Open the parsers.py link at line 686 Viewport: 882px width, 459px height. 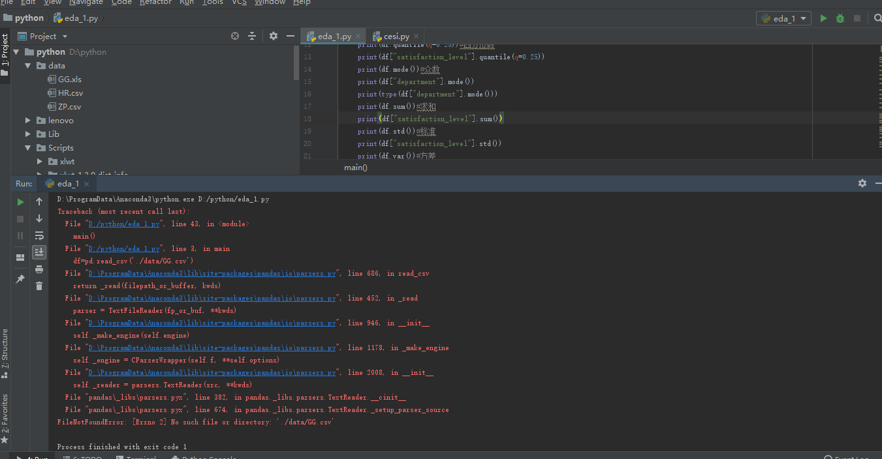[x=212, y=274]
